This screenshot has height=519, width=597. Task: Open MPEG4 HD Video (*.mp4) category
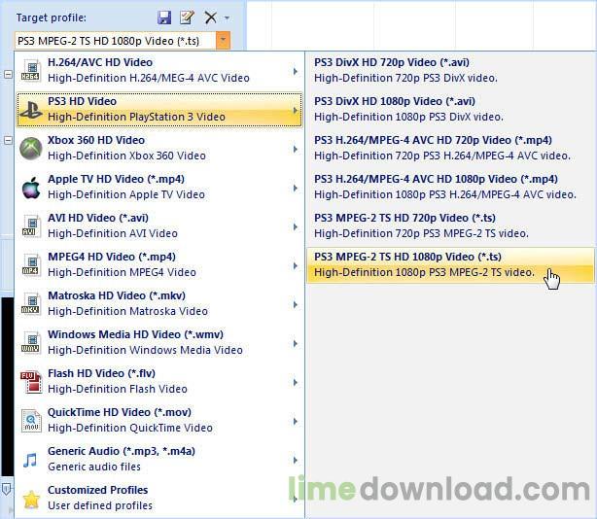point(159,265)
